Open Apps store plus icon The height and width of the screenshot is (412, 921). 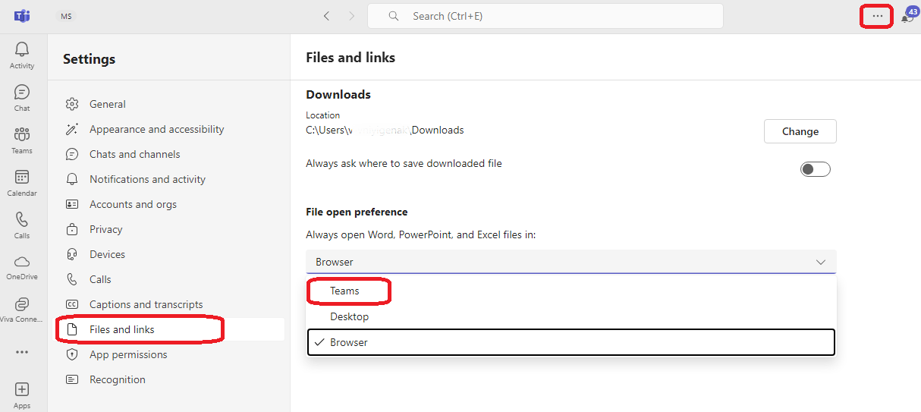point(22,395)
